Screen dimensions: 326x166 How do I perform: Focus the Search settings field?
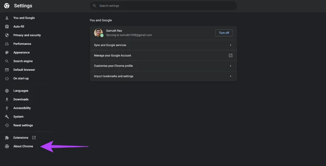tap(163, 6)
